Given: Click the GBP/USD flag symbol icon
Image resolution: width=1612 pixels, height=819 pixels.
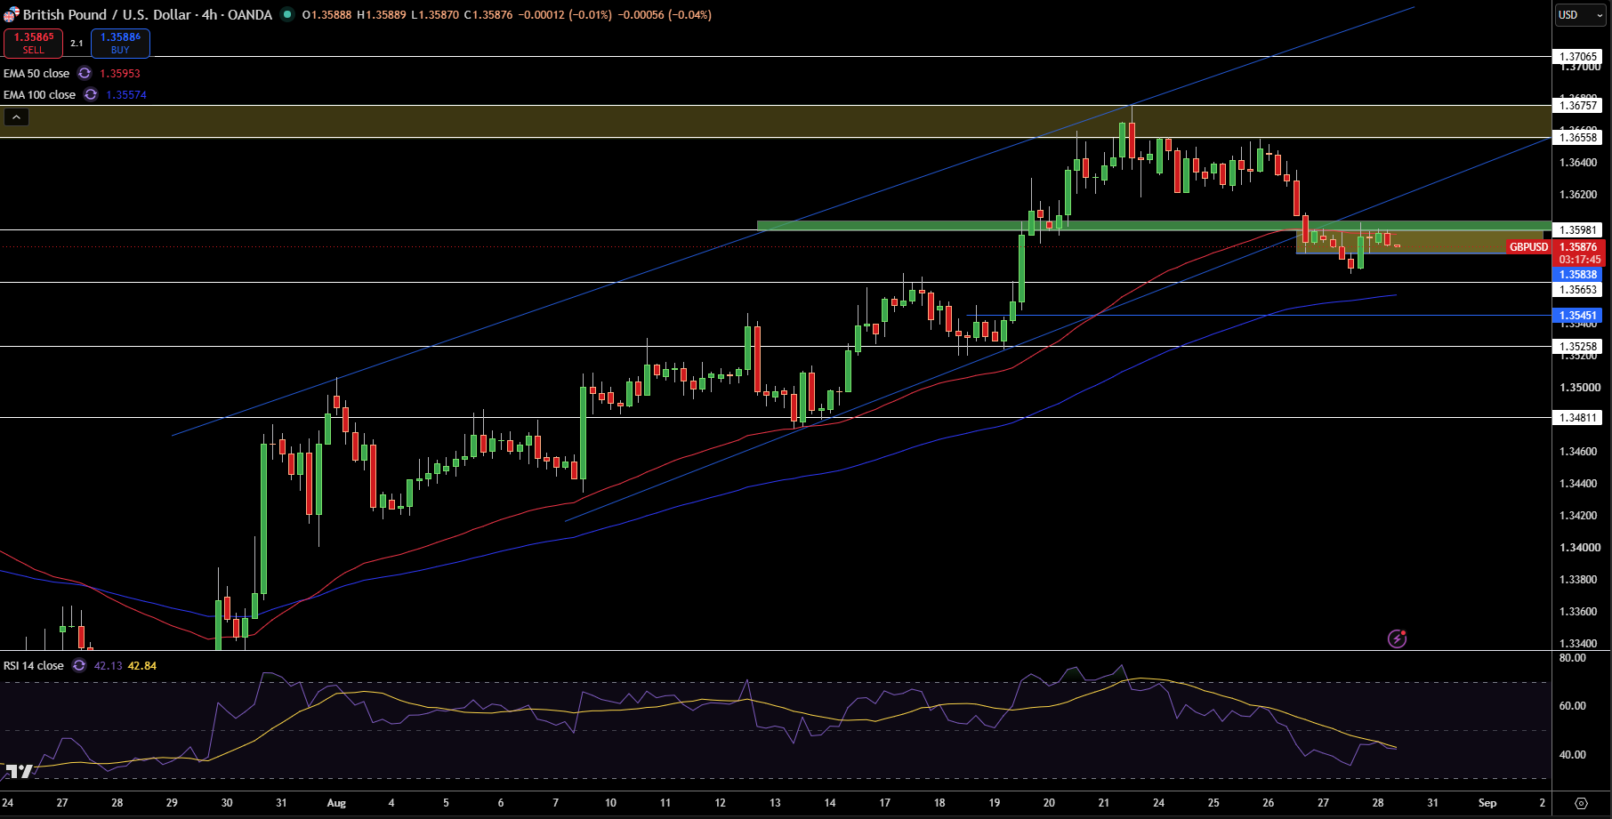Looking at the screenshot, I should 11,14.
